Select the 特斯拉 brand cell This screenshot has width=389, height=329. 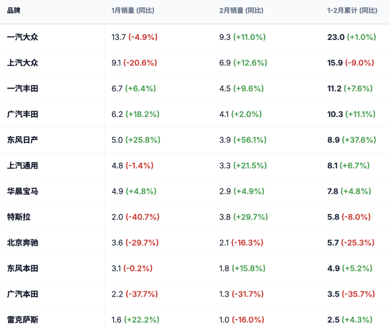click(19, 217)
